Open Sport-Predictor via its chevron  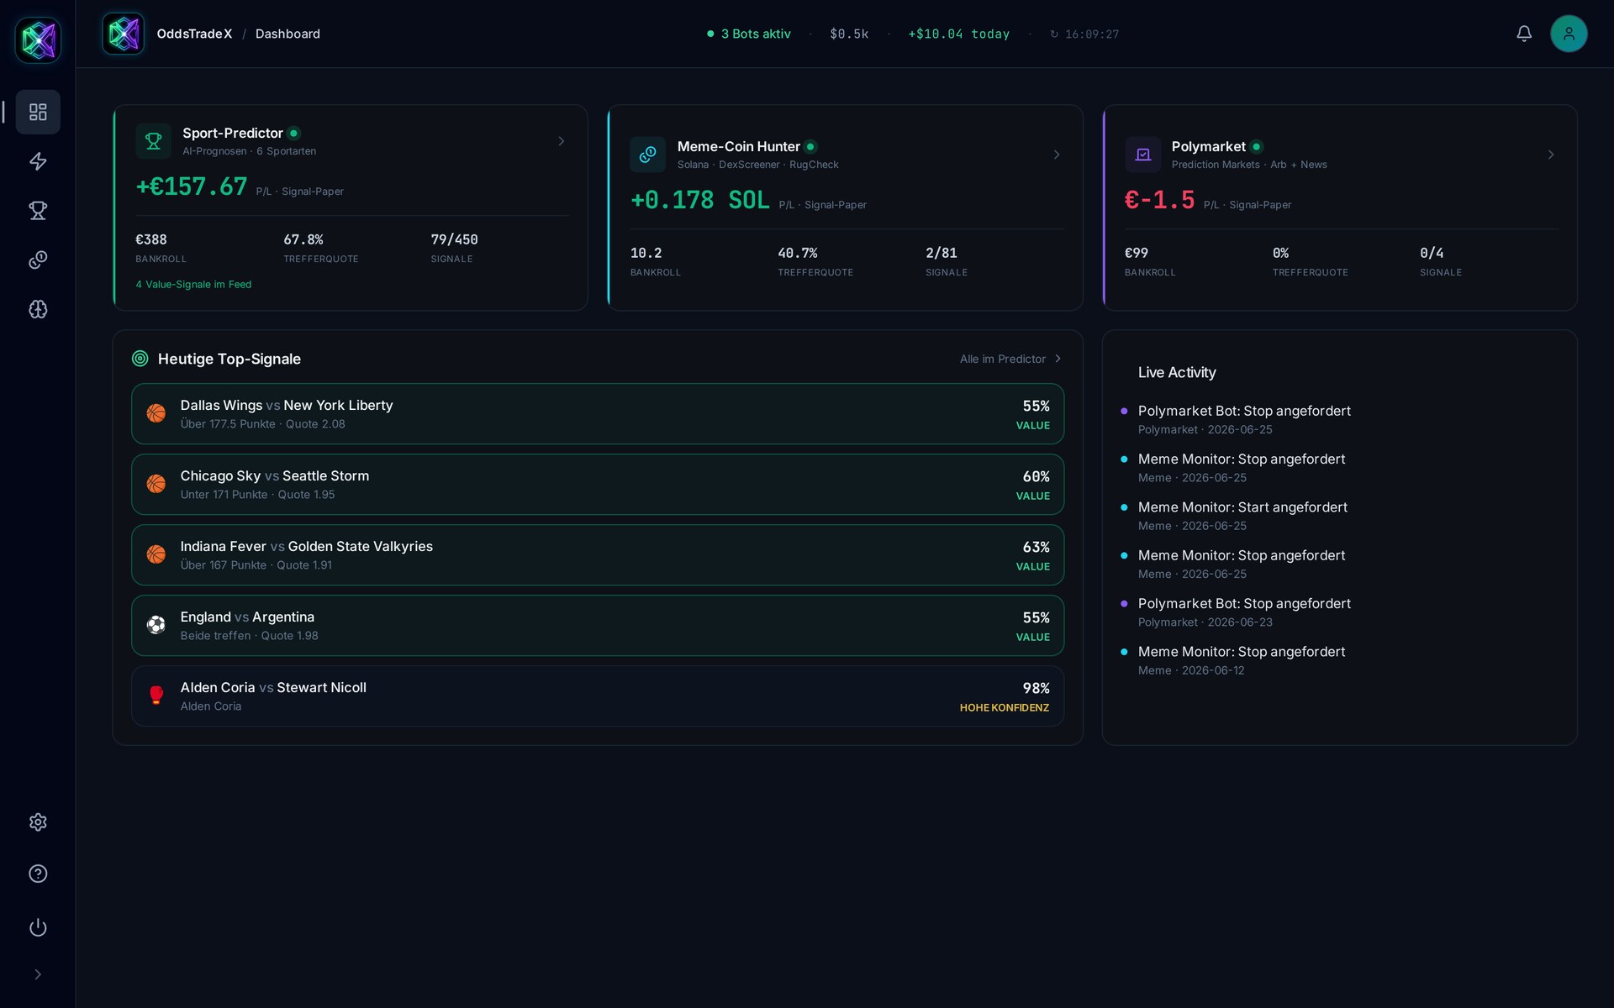(x=562, y=141)
